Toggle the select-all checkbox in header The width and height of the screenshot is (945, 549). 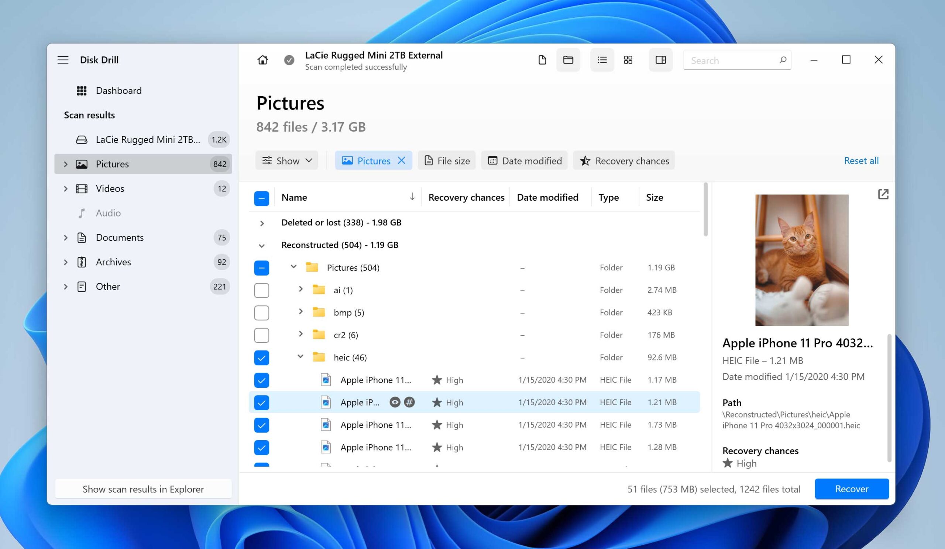pos(261,197)
